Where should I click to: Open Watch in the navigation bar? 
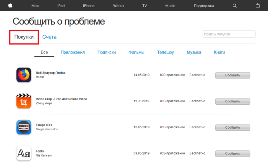pyautogui.click(x=118, y=6)
